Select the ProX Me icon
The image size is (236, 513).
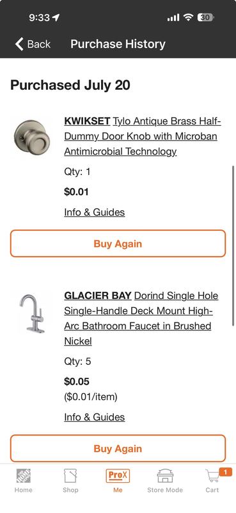pyautogui.click(x=118, y=476)
